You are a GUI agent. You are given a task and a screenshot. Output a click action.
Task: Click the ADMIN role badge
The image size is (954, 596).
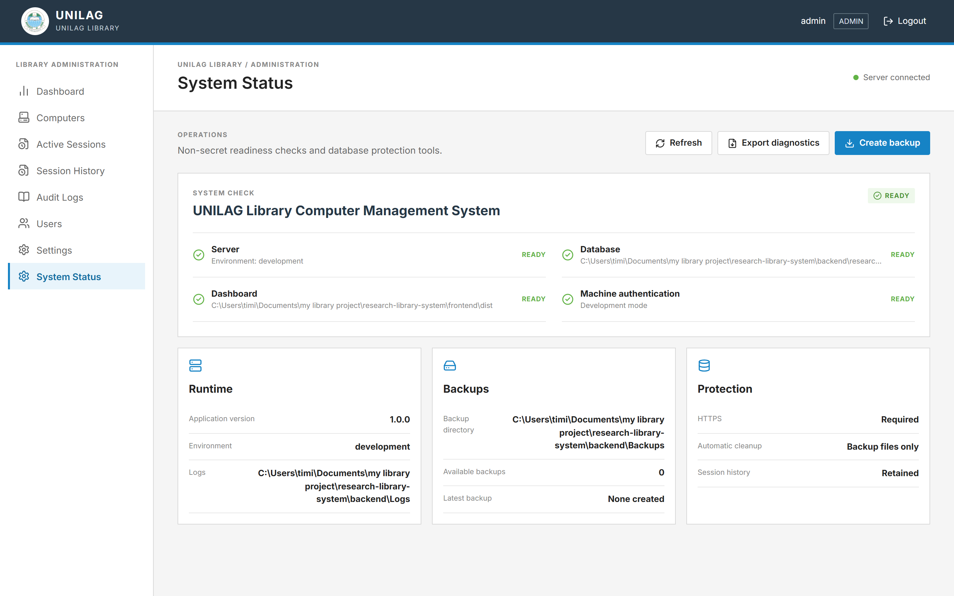(x=851, y=21)
